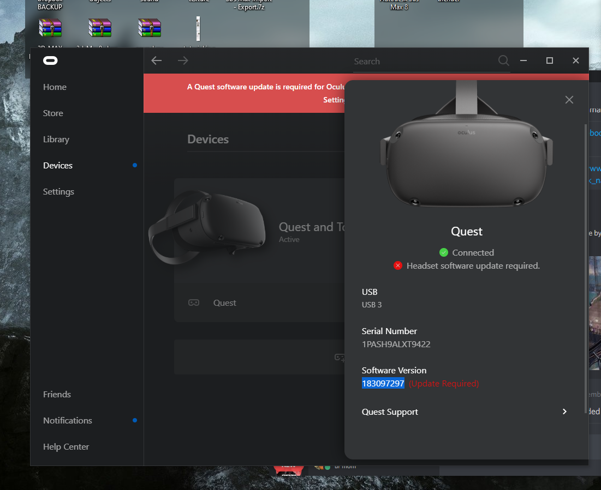Open the Friends list
This screenshot has height=490, width=601.
point(57,394)
